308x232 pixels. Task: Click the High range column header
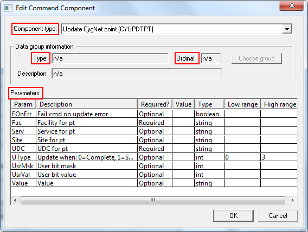point(279,104)
